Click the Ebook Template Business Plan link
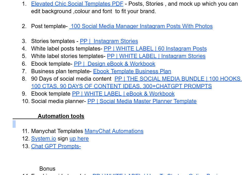Image resolution: width=242 pixels, height=175 pixels. [x=132, y=71]
